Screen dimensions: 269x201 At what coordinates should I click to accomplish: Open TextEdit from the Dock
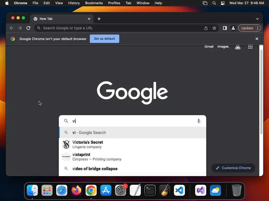point(135,190)
